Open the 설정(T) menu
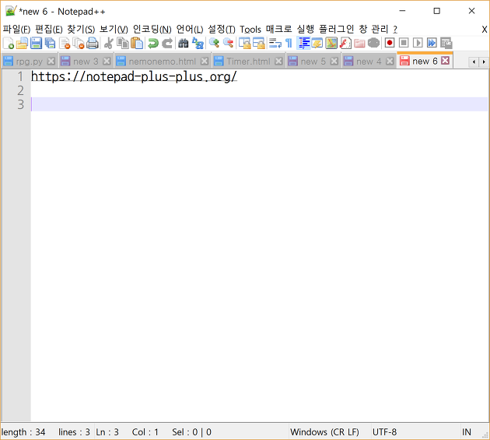This screenshot has height=440, width=490. (x=222, y=30)
